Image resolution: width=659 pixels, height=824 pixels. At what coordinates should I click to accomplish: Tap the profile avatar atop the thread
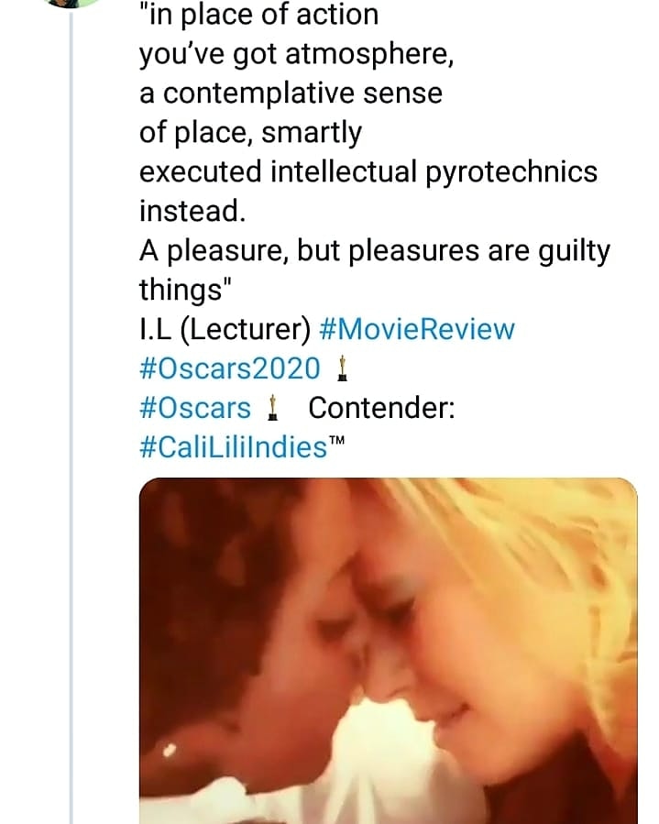pos(71,3)
